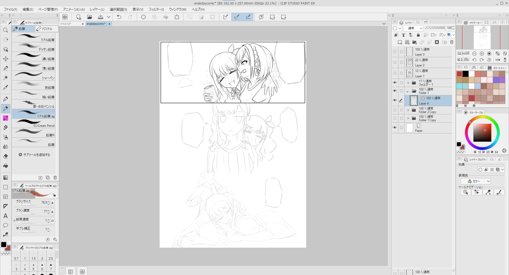Open the 表現色 カラー dropdown
509x275 pixels.
pyautogui.click(x=476, y=181)
